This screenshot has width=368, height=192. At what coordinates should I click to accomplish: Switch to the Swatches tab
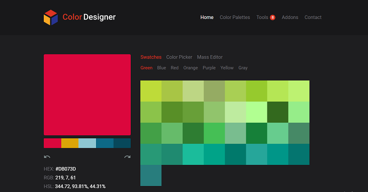coord(151,57)
